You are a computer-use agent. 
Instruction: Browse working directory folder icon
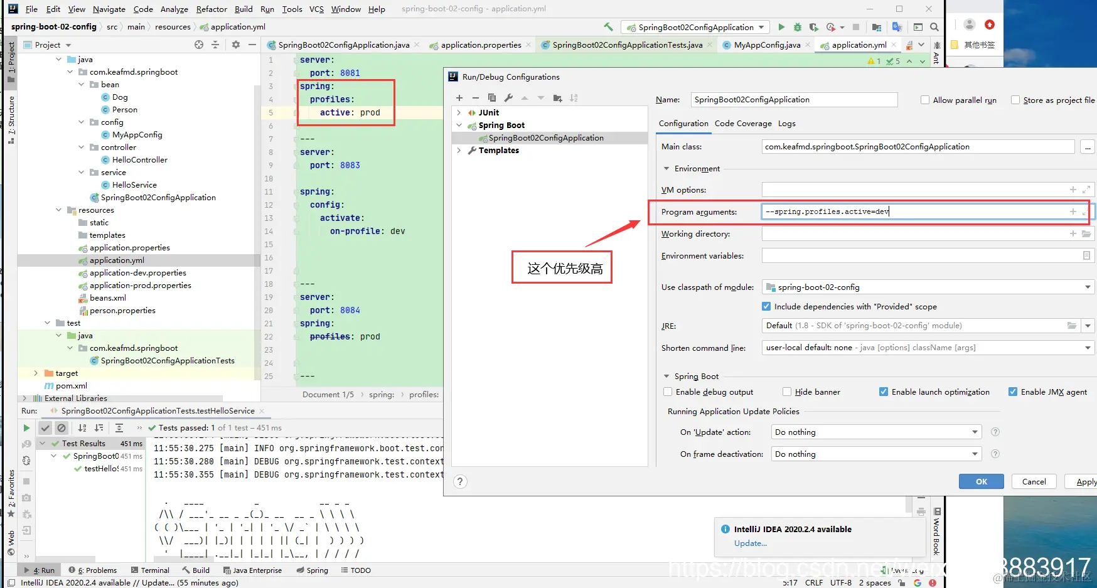[x=1086, y=233]
